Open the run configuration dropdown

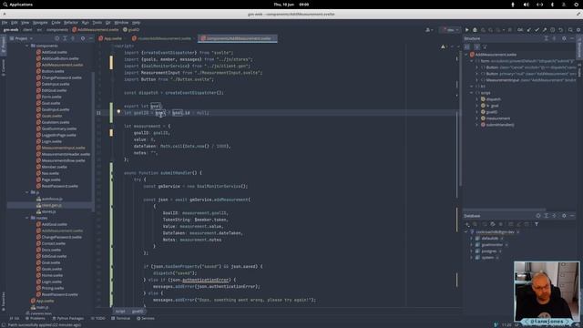coord(450,30)
